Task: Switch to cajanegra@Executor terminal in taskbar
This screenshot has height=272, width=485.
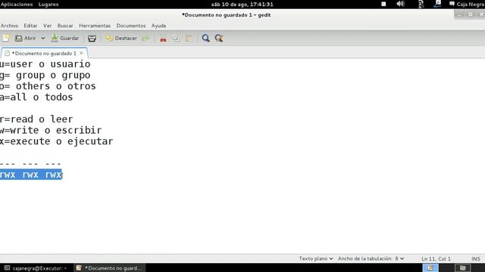Action: pyautogui.click(x=36, y=268)
